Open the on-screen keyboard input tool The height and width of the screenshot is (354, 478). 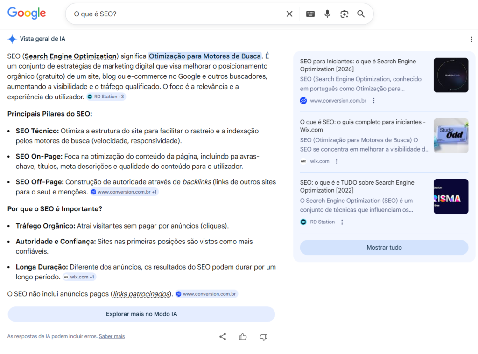tap(310, 14)
